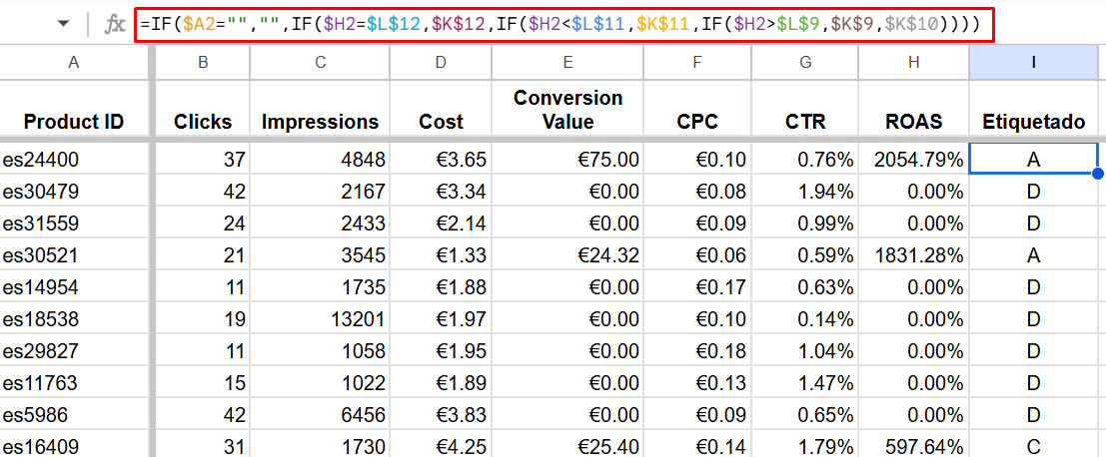The image size is (1106, 457).
Task: Click the ROAS value 2054.79%
Action: (913, 159)
